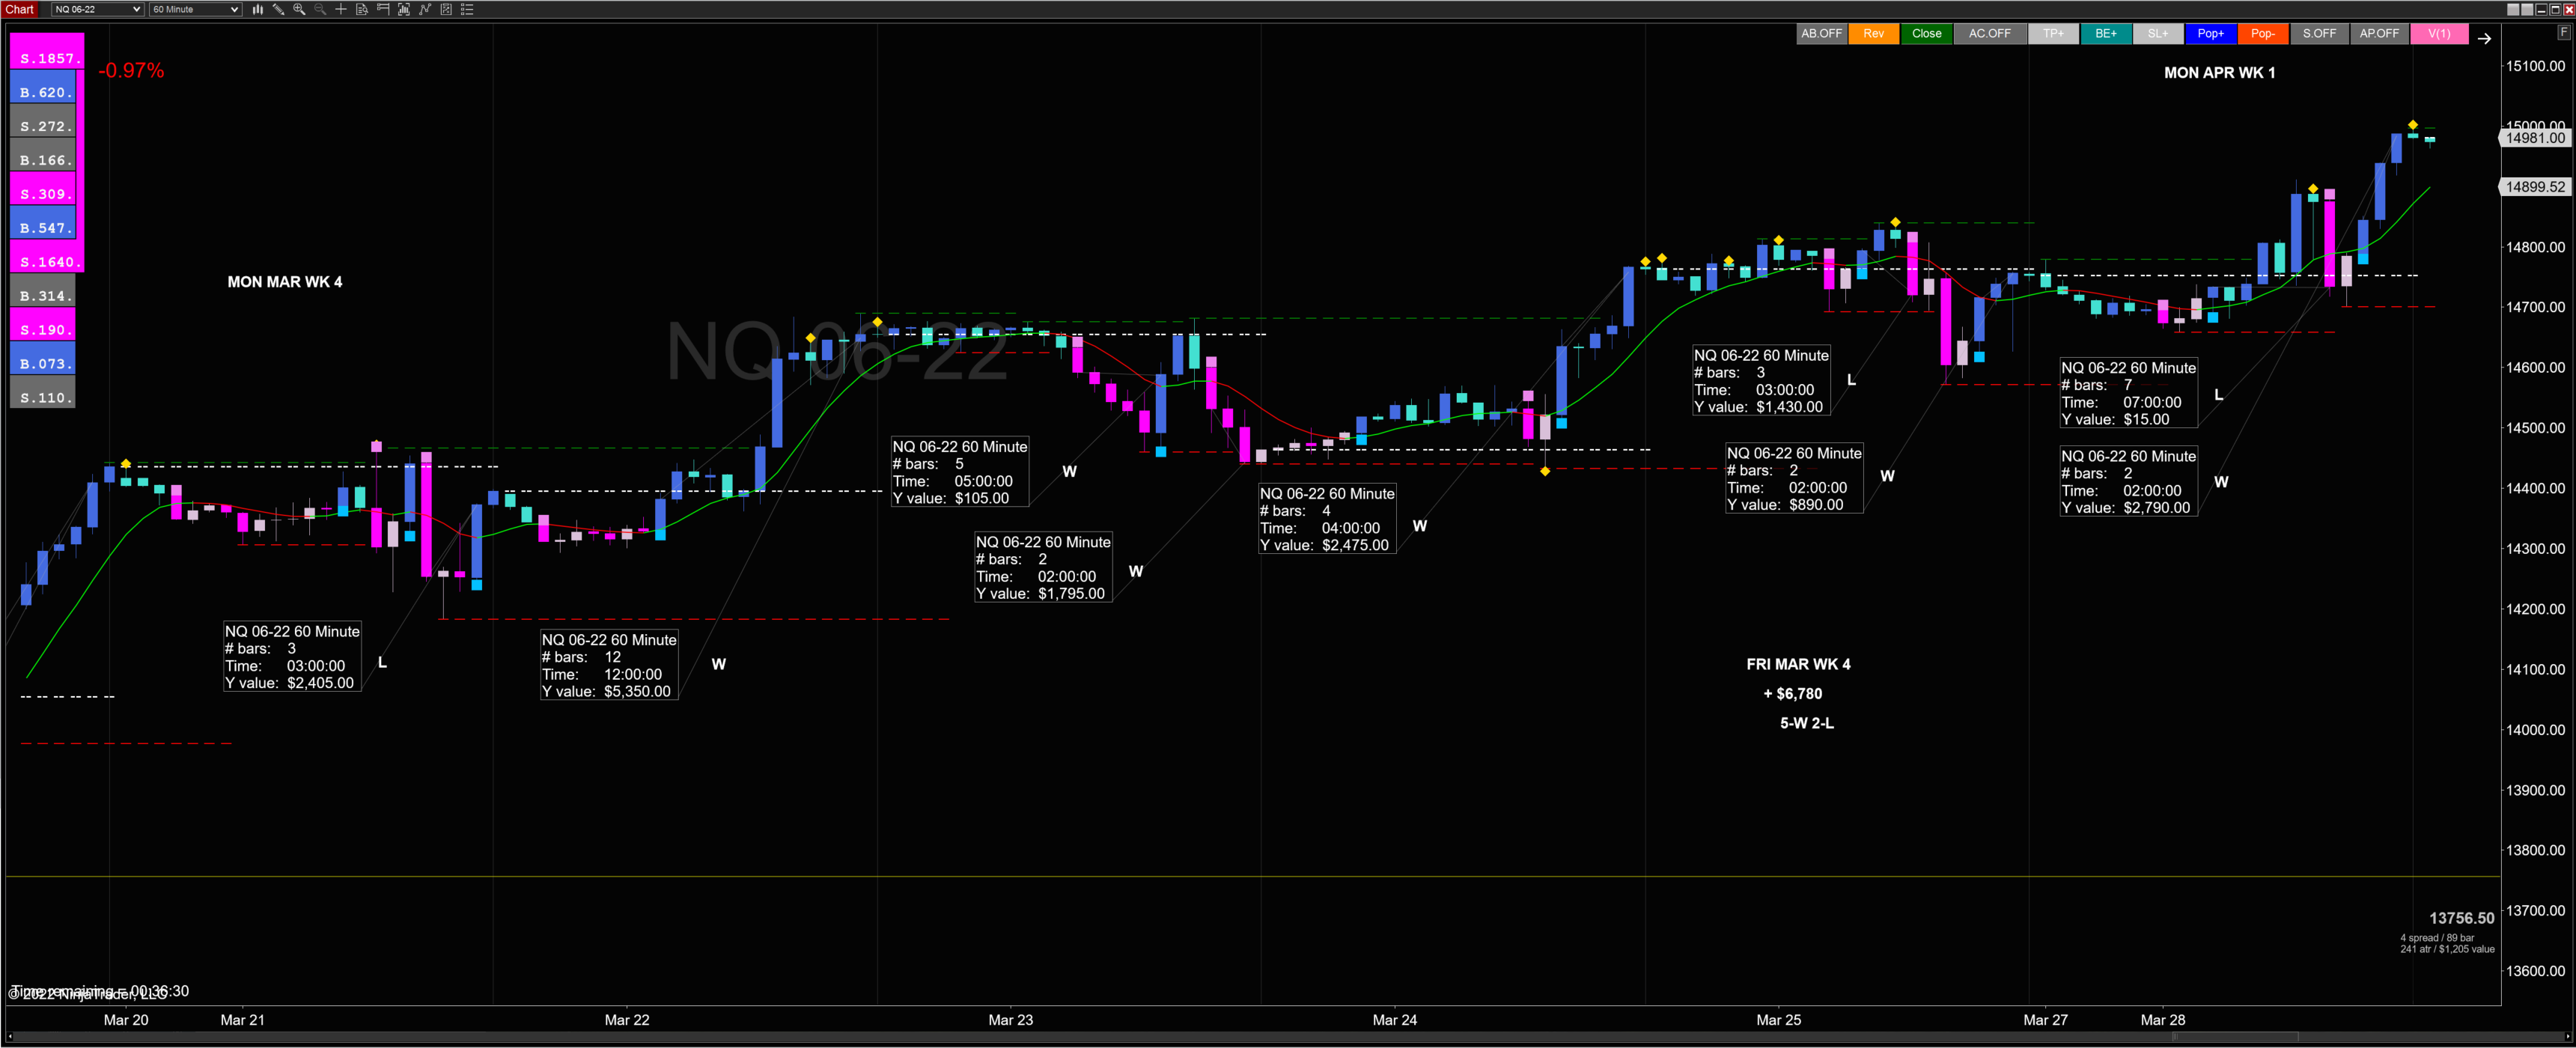The width and height of the screenshot is (2576, 1048).
Task: Click the + $6,780 profit text
Action: click(x=1793, y=694)
